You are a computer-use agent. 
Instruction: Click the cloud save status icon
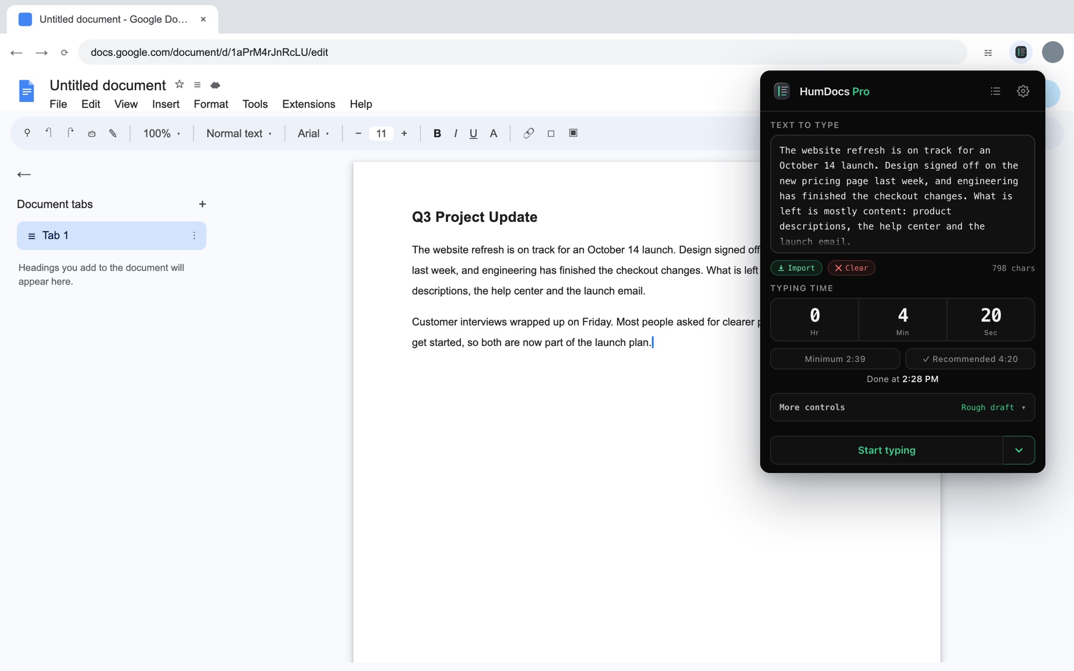[x=215, y=85]
